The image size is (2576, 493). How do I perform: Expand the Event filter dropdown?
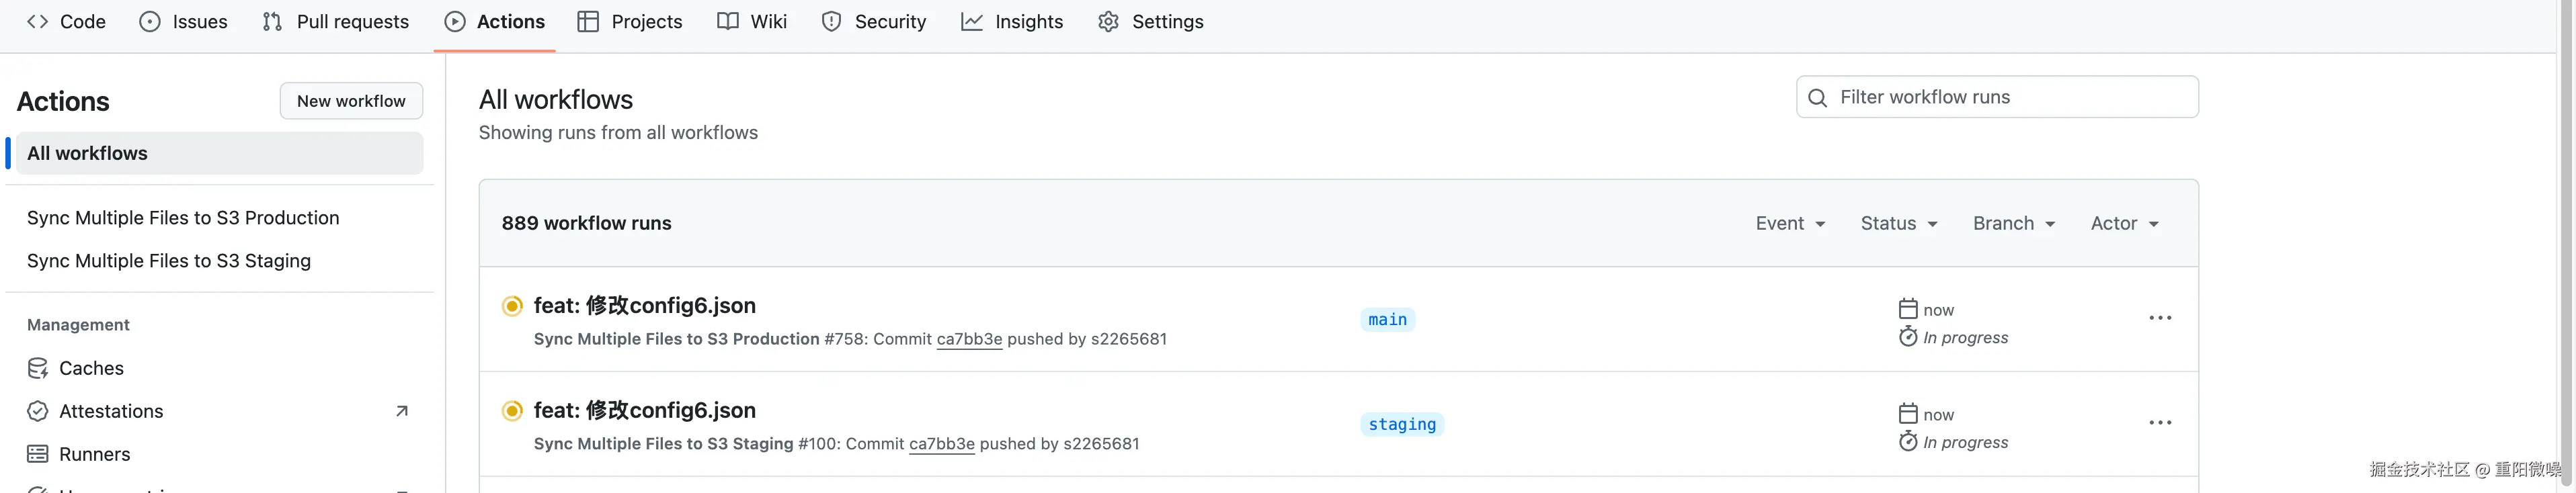(1790, 223)
